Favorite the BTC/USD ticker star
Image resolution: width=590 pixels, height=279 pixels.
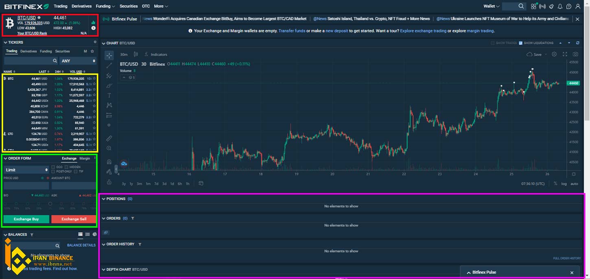pyautogui.click(x=94, y=78)
